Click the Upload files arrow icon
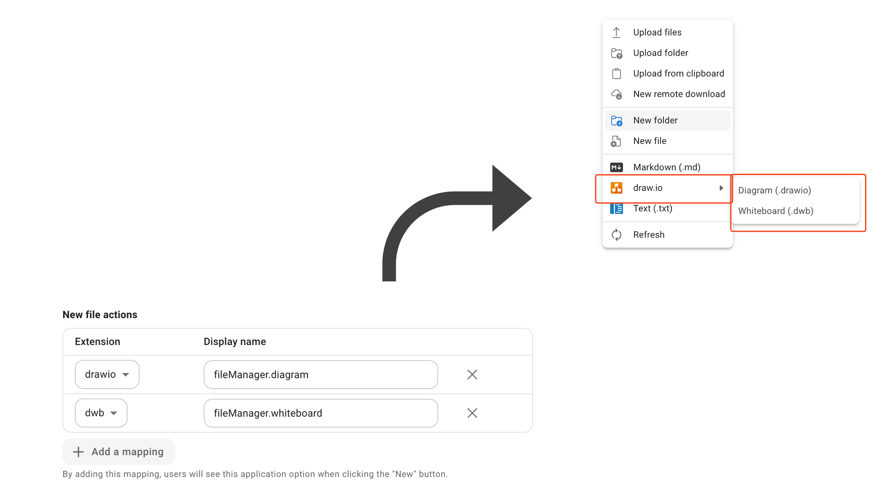 click(616, 32)
